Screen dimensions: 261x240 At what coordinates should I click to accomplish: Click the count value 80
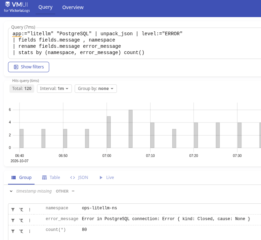point(84,230)
